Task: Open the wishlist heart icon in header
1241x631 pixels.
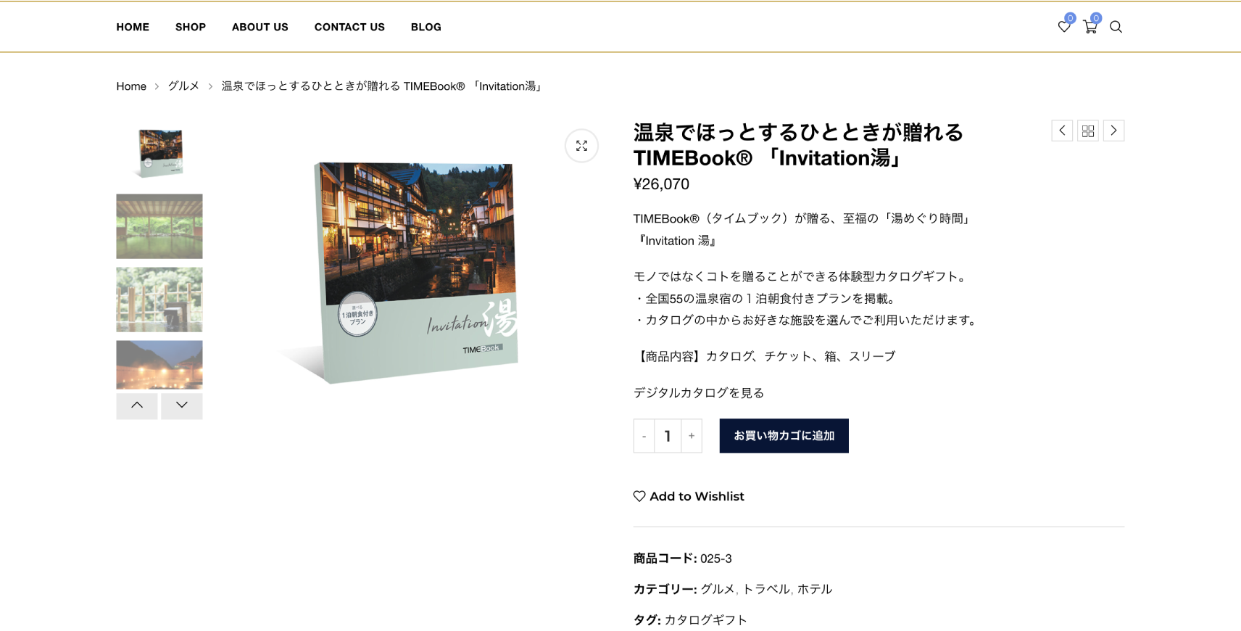Action: (1063, 27)
